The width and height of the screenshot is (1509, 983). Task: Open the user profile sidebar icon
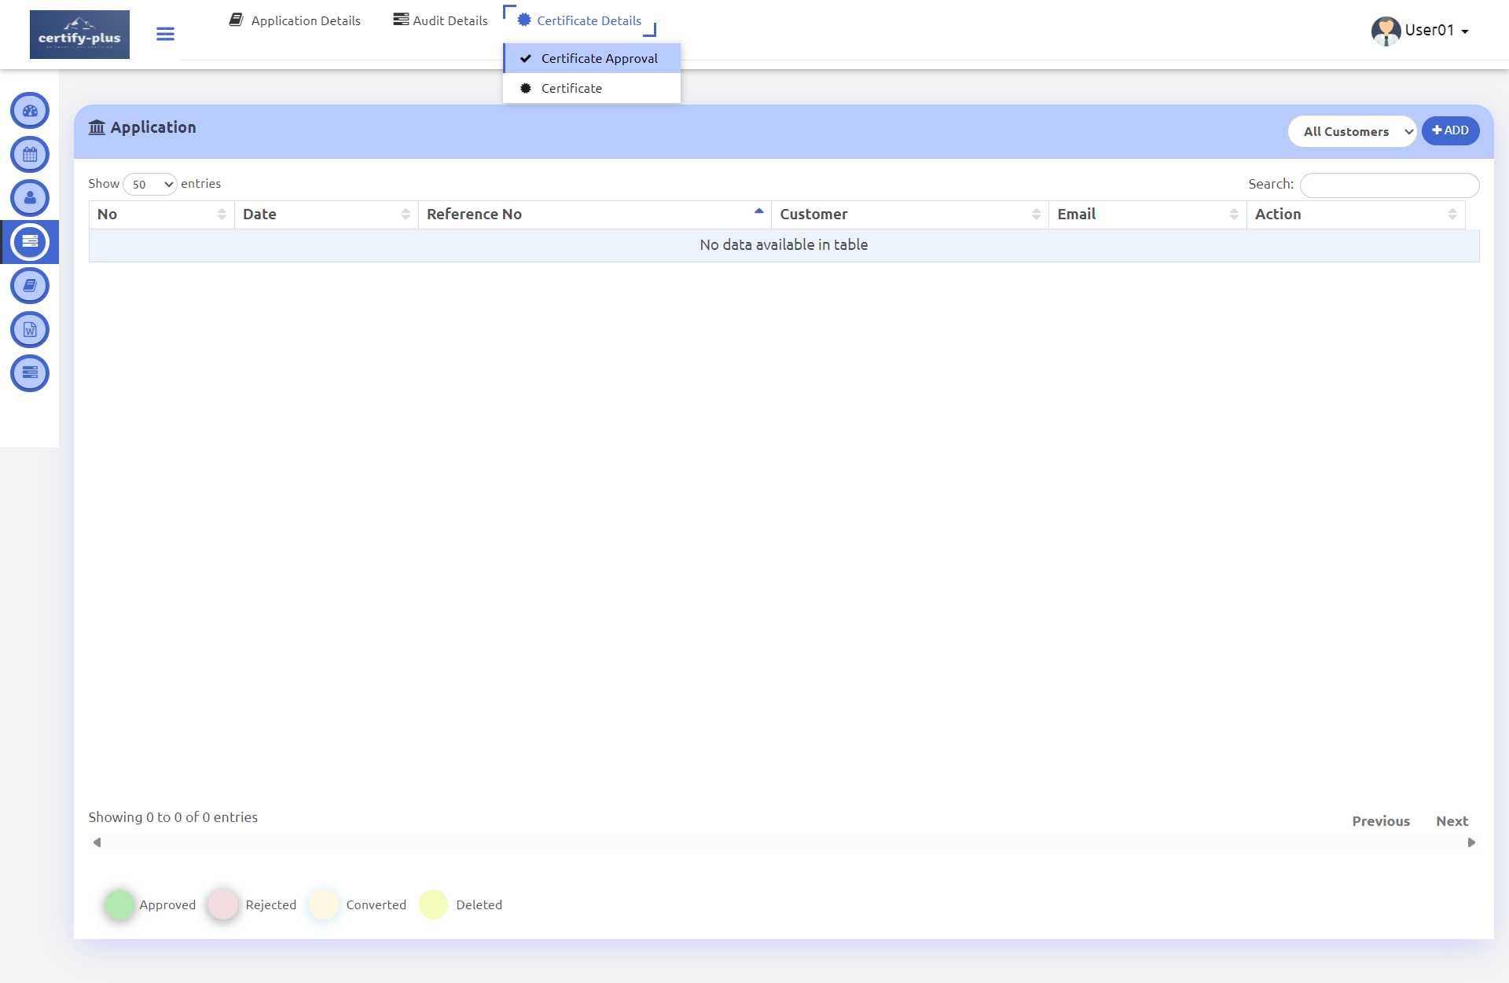(30, 198)
